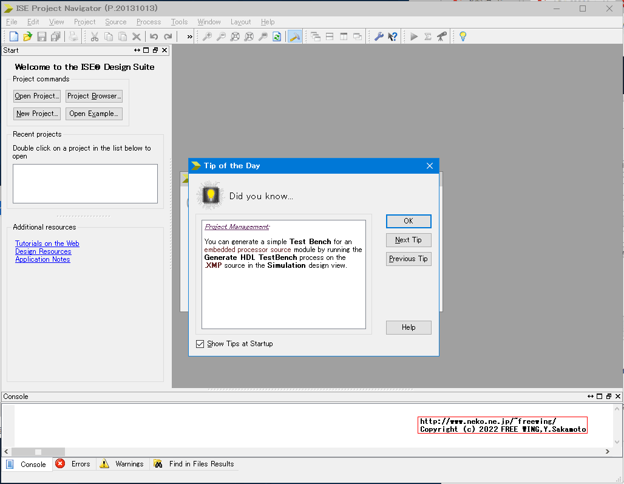Image resolution: width=624 pixels, height=484 pixels.
Task: Click the New file toolbar icon
Action: [x=14, y=37]
